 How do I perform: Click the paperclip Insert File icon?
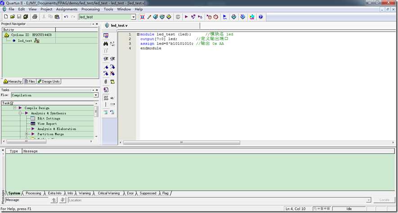pos(106,82)
